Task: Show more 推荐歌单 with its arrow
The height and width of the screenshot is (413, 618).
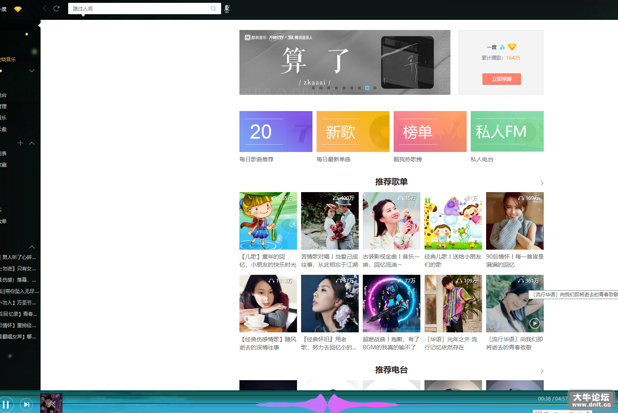Action: [x=542, y=183]
